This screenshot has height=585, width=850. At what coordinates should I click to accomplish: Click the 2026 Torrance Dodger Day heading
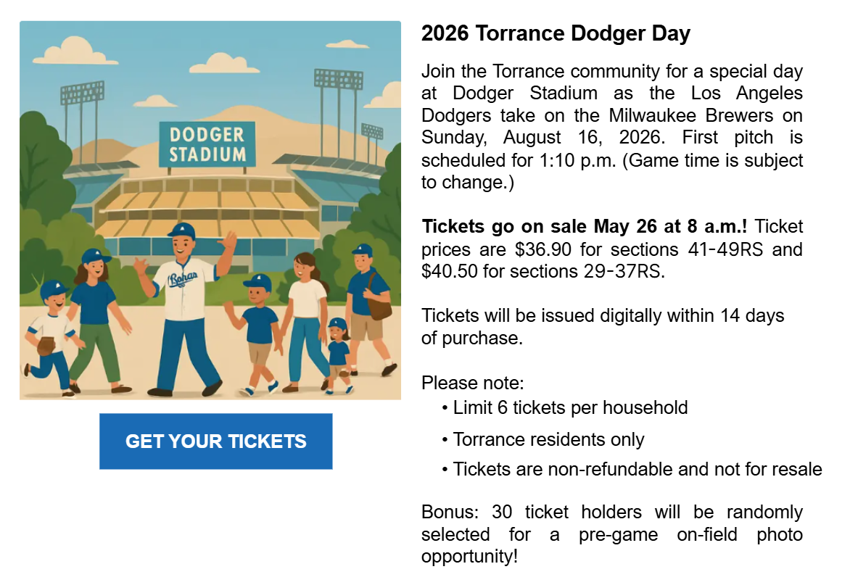556,33
